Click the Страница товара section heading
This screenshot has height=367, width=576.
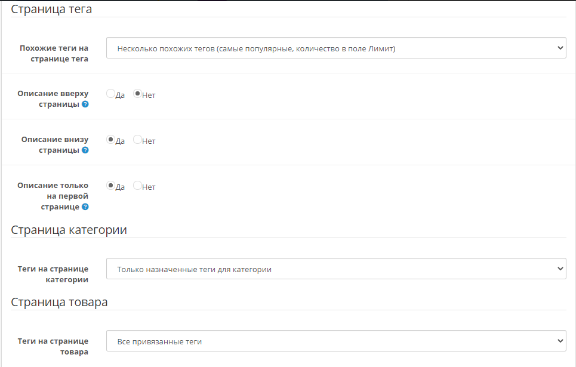pyautogui.click(x=59, y=302)
